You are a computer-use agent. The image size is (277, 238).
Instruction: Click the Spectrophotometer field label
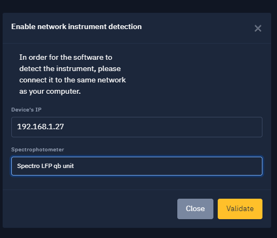(x=38, y=150)
